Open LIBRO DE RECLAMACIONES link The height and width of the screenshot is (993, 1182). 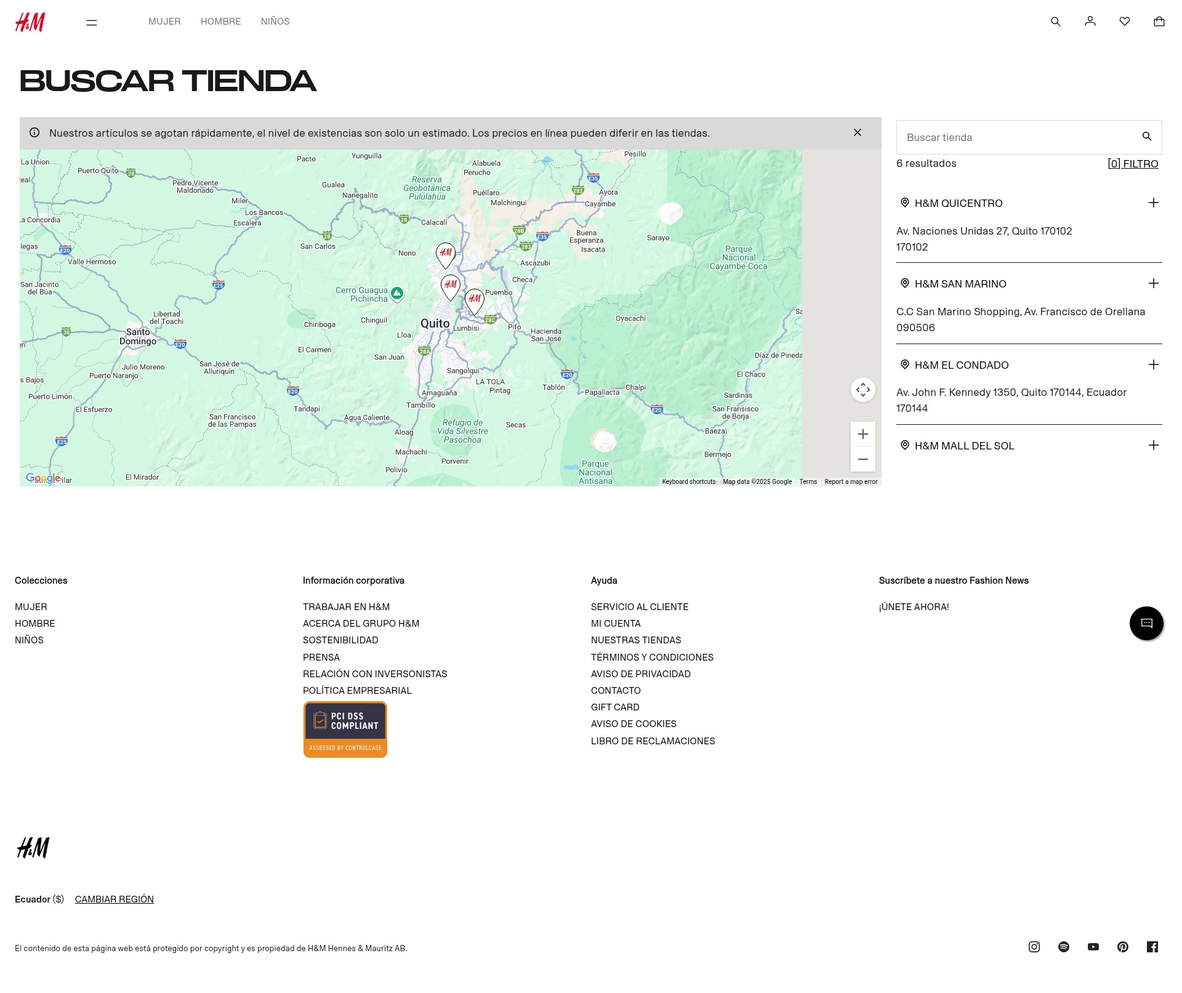pyautogui.click(x=653, y=741)
